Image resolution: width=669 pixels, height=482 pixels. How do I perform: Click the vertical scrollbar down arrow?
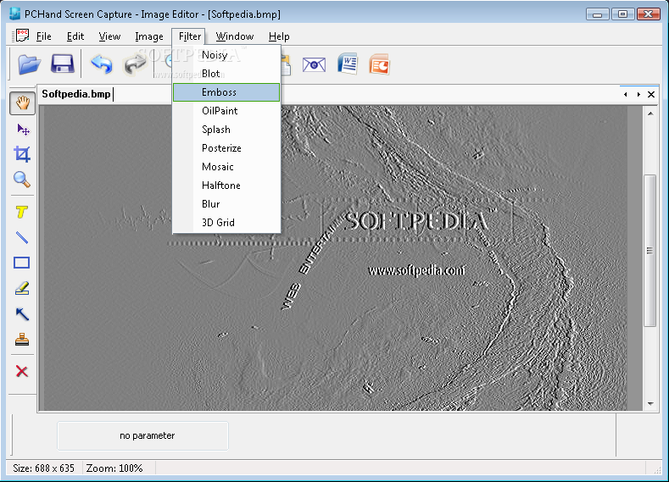coord(650,403)
